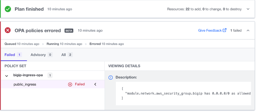Click the left arrow on public_ingress row
The height and width of the screenshot is (112, 256).
(x=95, y=84)
